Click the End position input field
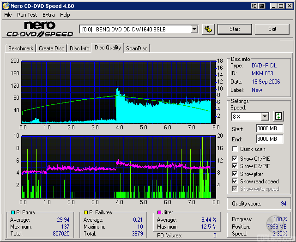 (x=269, y=139)
